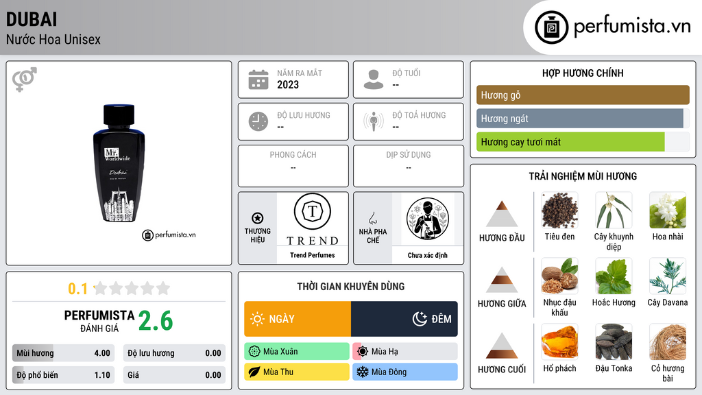Viewport: 702px width, 395px height.
Task: Select the Ngày time block
Action: coord(298,319)
